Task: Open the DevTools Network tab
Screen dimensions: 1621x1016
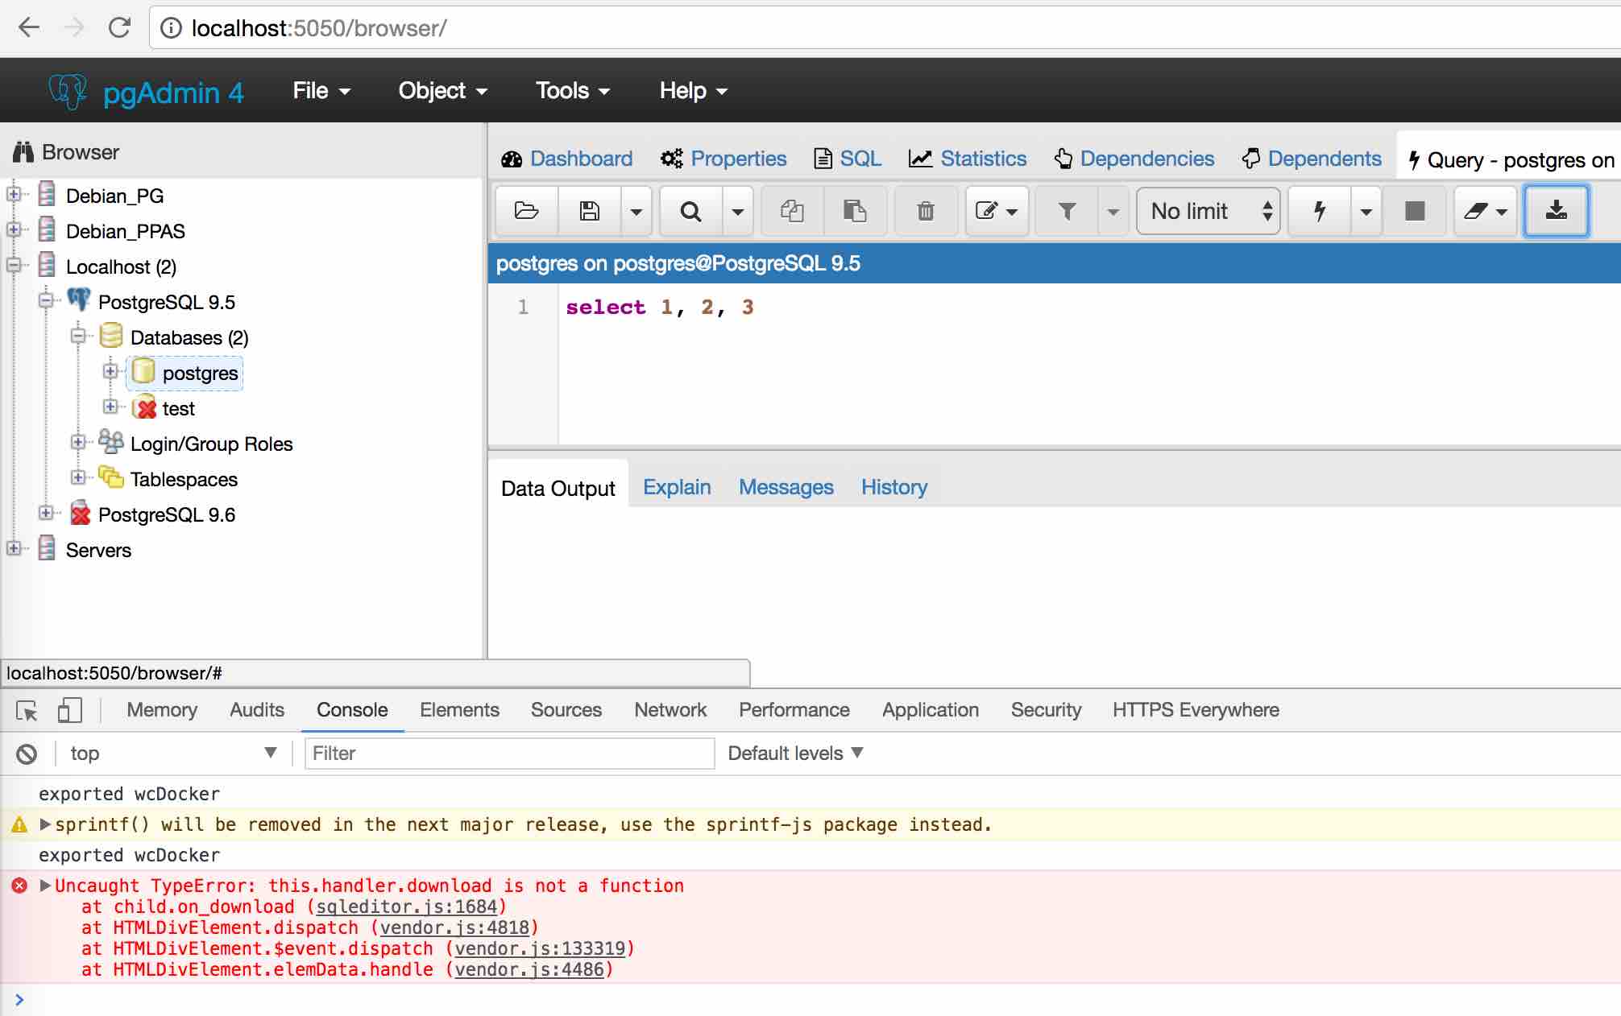Action: point(670,710)
